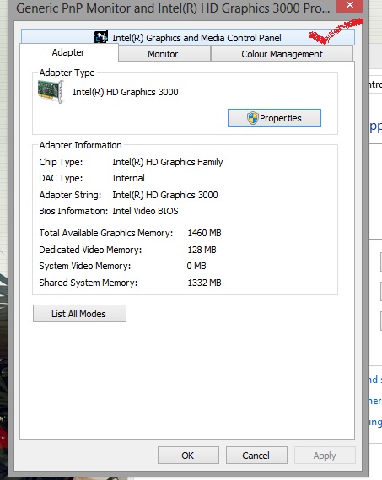382x480 pixels.
Task: Click the Cancel button
Action: click(x=256, y=456)
